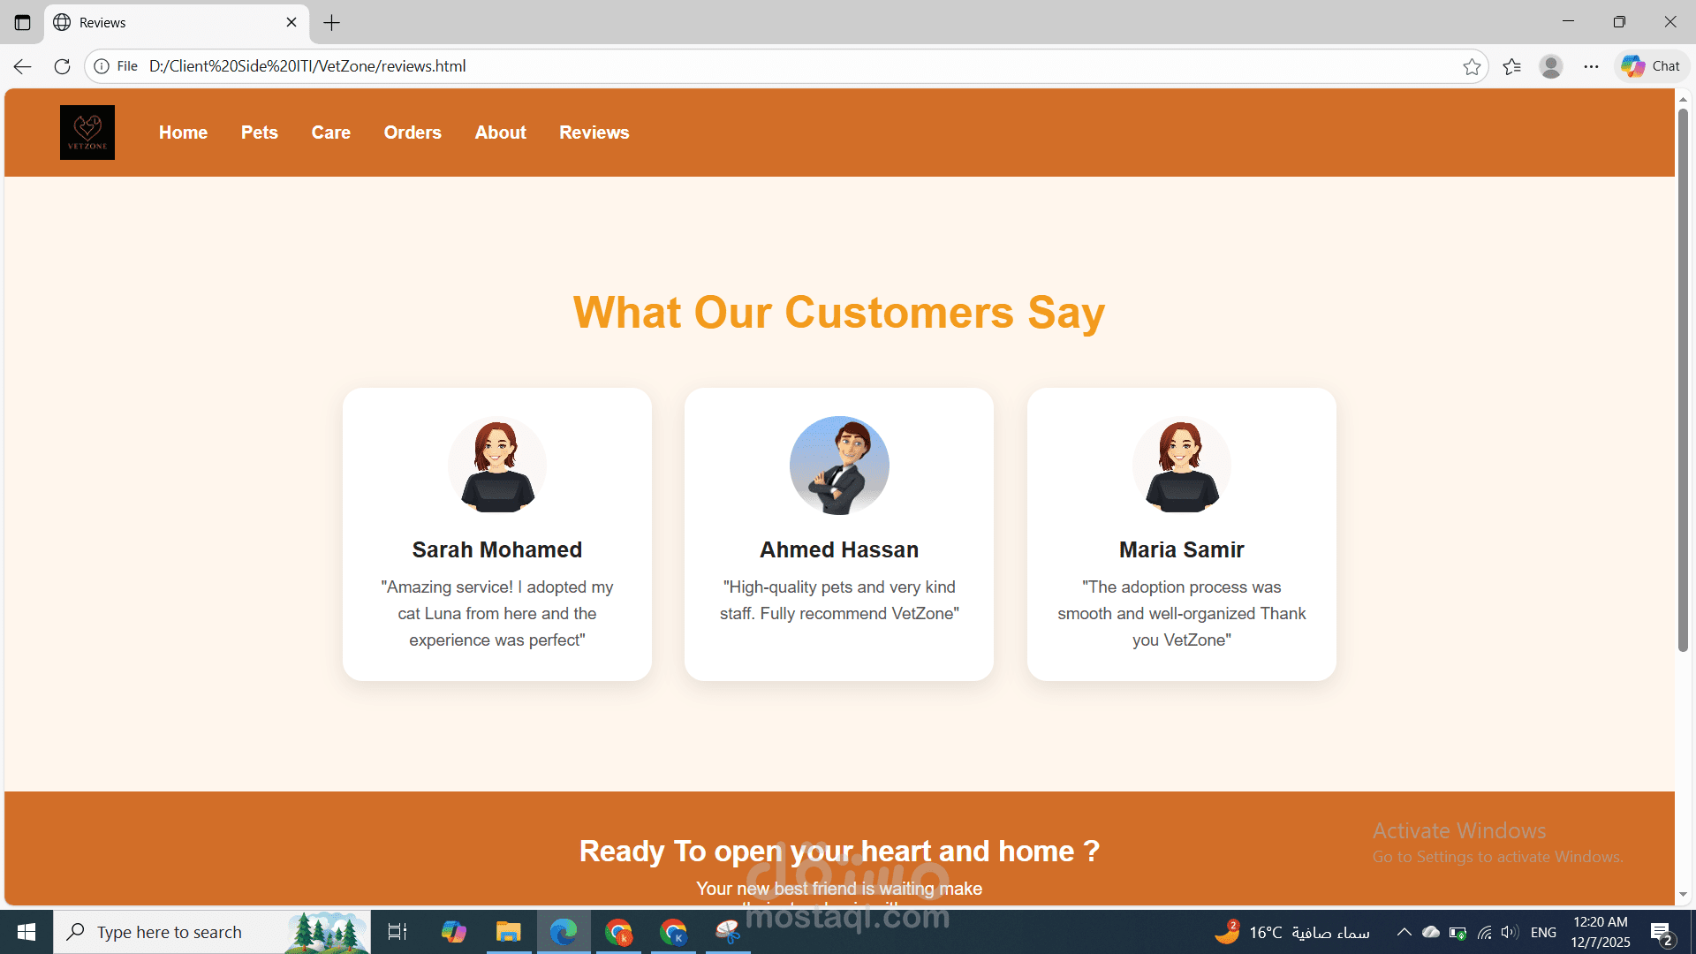Click the site information icon
The width and height of the screenshot is (1696, 954).
[x=102, y=66]
